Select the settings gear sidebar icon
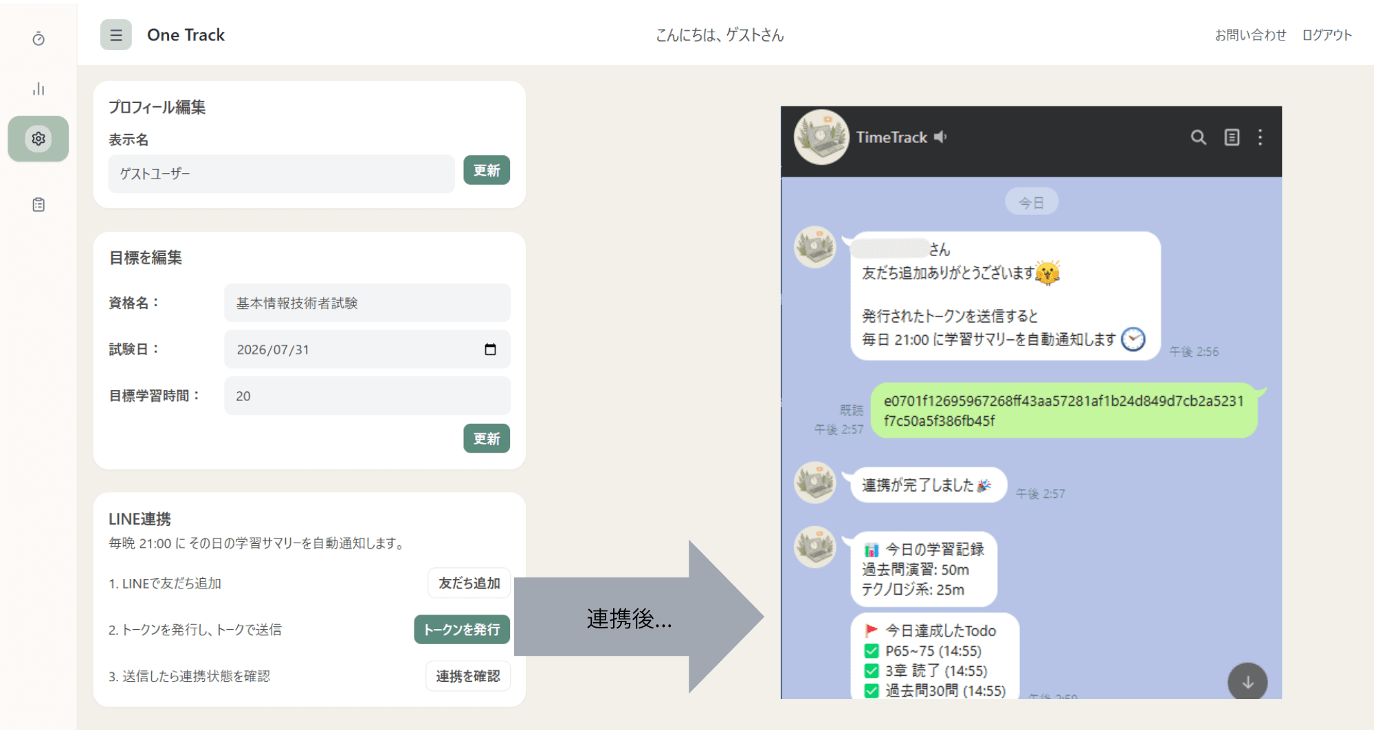1374x730 pixels. (x=38, y=139)
